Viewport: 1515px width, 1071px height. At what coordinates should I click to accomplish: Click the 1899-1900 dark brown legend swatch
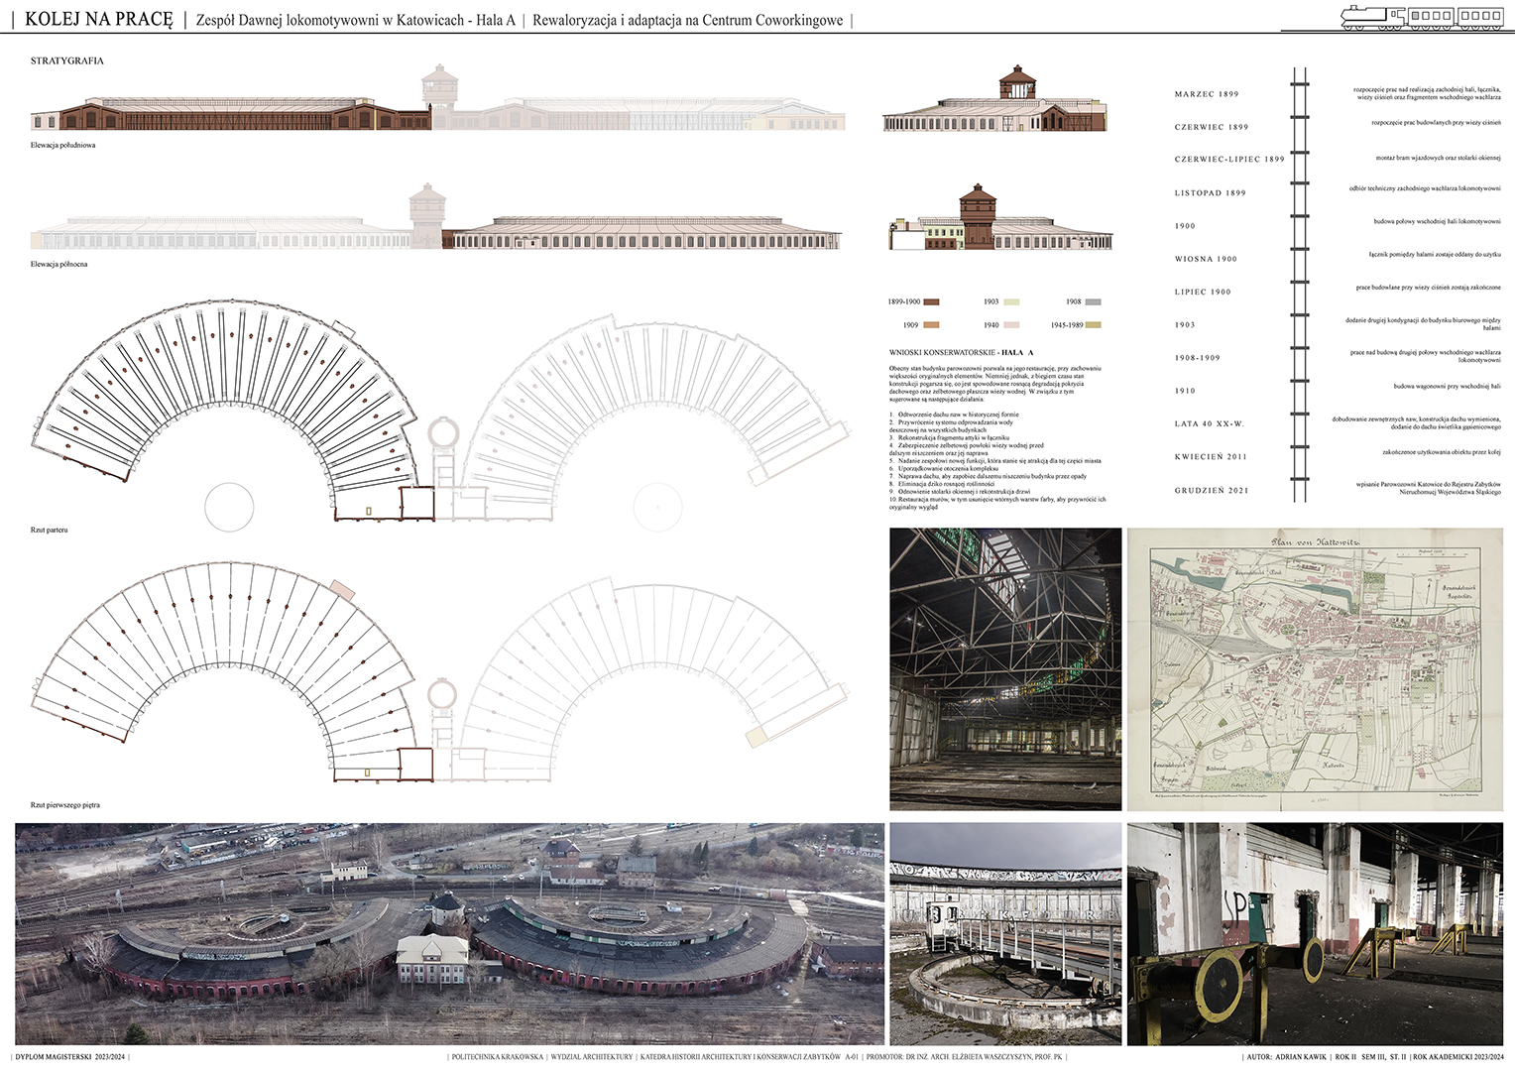(931, 301)
